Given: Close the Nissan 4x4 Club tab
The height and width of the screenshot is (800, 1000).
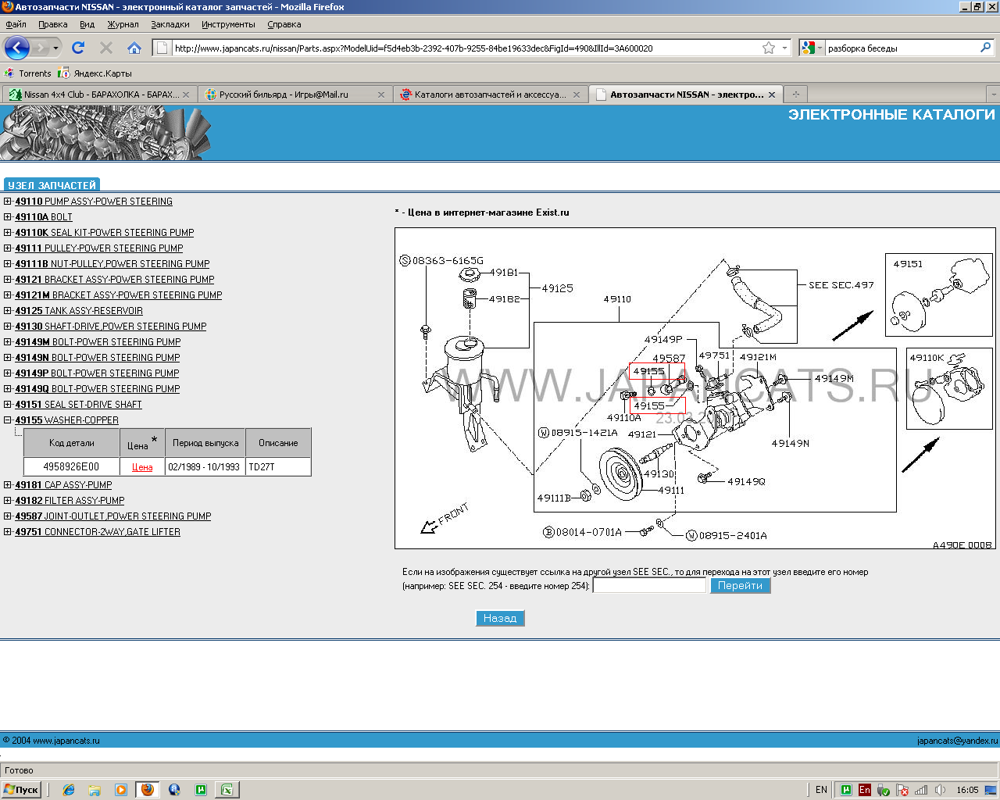Looking at the screenshot, I should [x=186, y=95].
